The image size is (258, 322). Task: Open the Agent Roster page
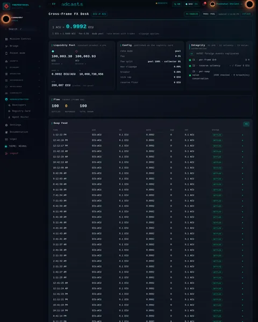20,117
